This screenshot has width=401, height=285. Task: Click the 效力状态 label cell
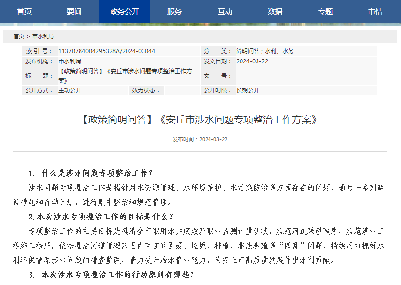[146, 90]
